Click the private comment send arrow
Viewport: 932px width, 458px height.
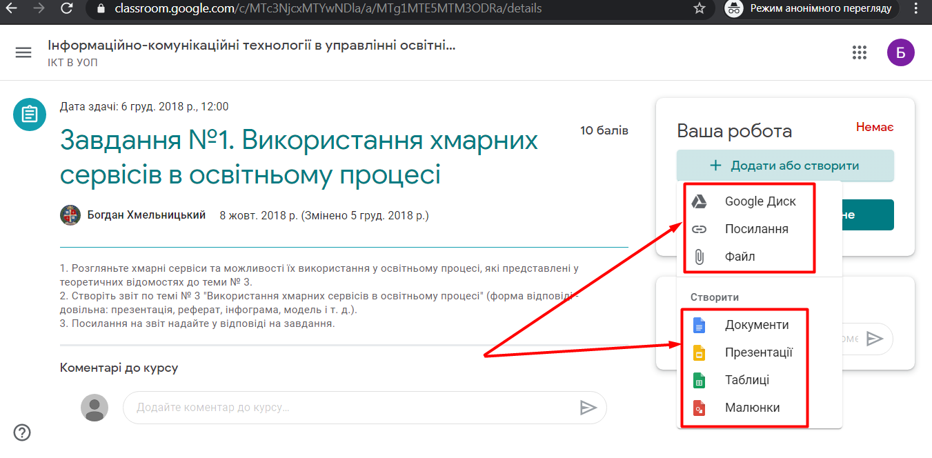tap(875, 339)
